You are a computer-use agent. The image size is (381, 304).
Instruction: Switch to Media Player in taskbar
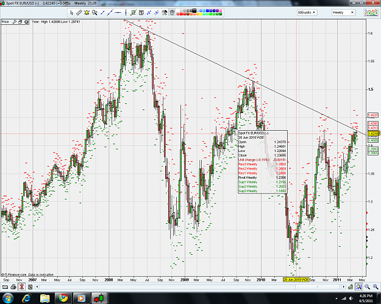[82, 298]
